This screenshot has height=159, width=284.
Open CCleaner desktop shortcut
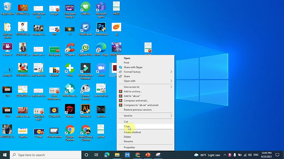point(70,49)
